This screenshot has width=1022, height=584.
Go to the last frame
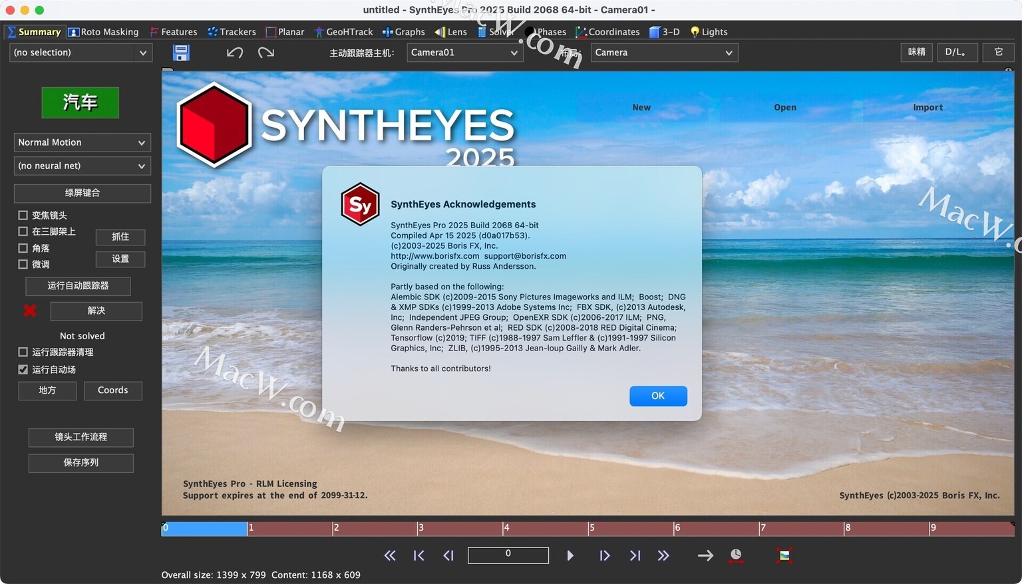coord(635,555)
